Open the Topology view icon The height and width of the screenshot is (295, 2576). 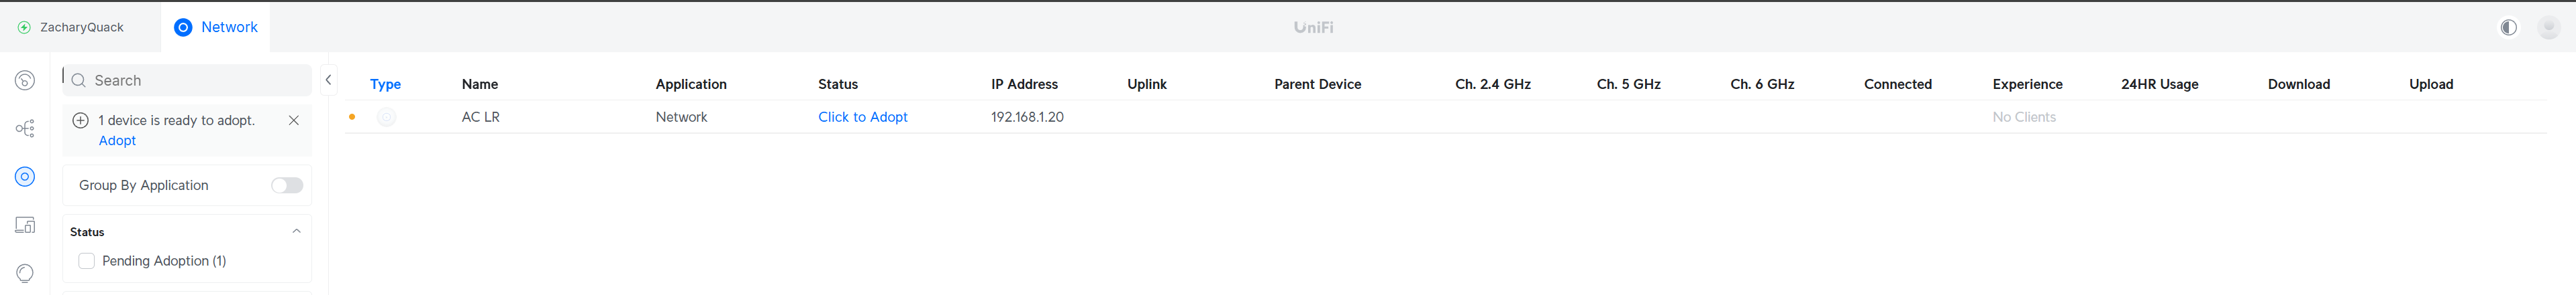pos(25,128)
